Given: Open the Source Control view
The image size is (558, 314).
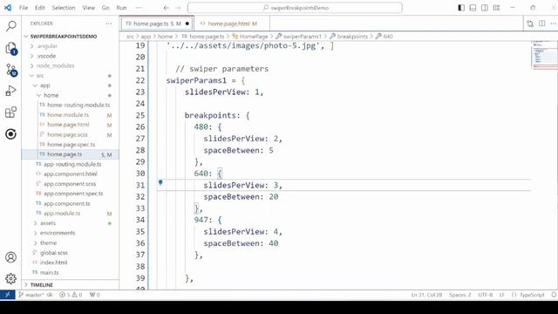Looking at the screenshot, I should coord(11,70).
